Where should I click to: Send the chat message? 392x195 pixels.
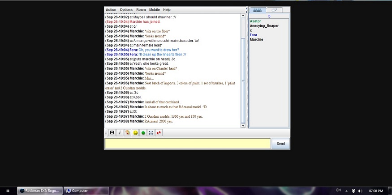pos(281,144)
